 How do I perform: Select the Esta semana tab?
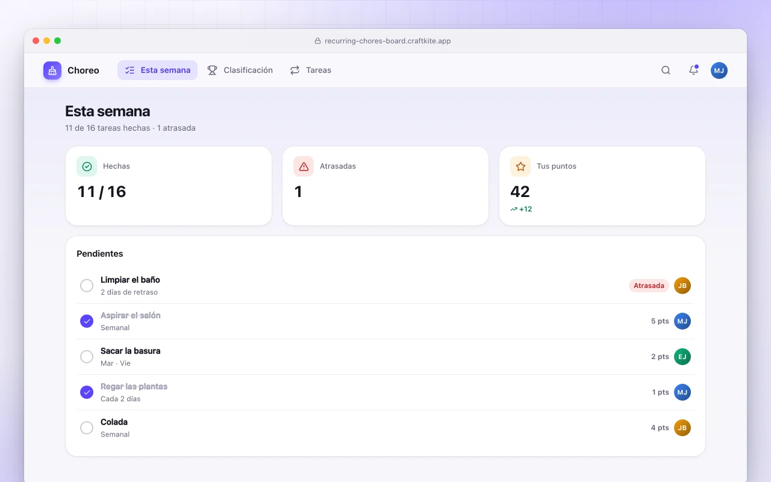(x=157, y=70)
